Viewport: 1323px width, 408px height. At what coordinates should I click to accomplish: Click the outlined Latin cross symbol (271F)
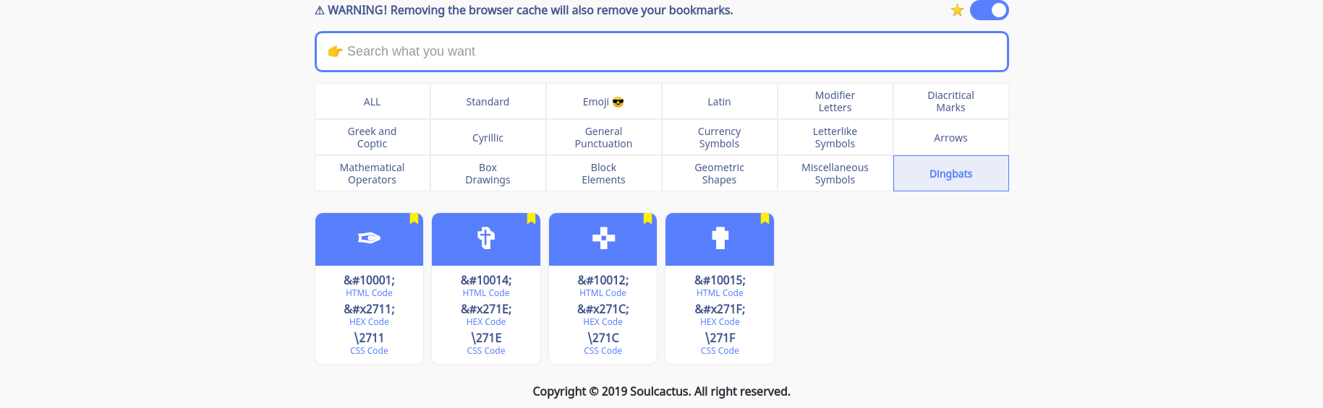720,238
